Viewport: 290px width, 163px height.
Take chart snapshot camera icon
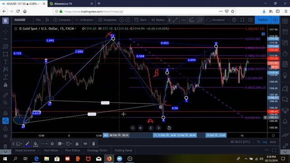[251, 20]
